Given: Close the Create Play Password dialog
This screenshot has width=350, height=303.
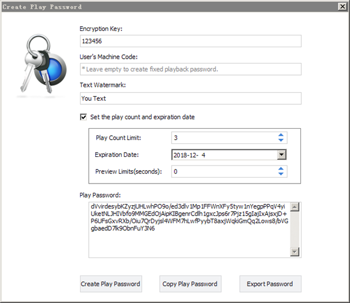Looking at the screenshot, I should click(342, 5).
